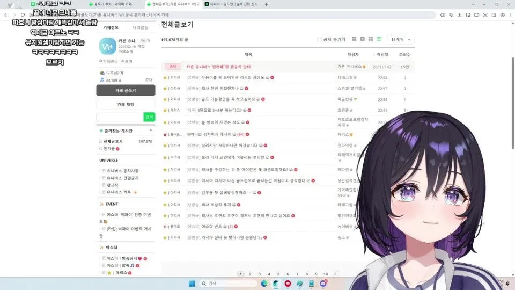
Task: Click the 초대 invite link
Action: click(149, 80)
